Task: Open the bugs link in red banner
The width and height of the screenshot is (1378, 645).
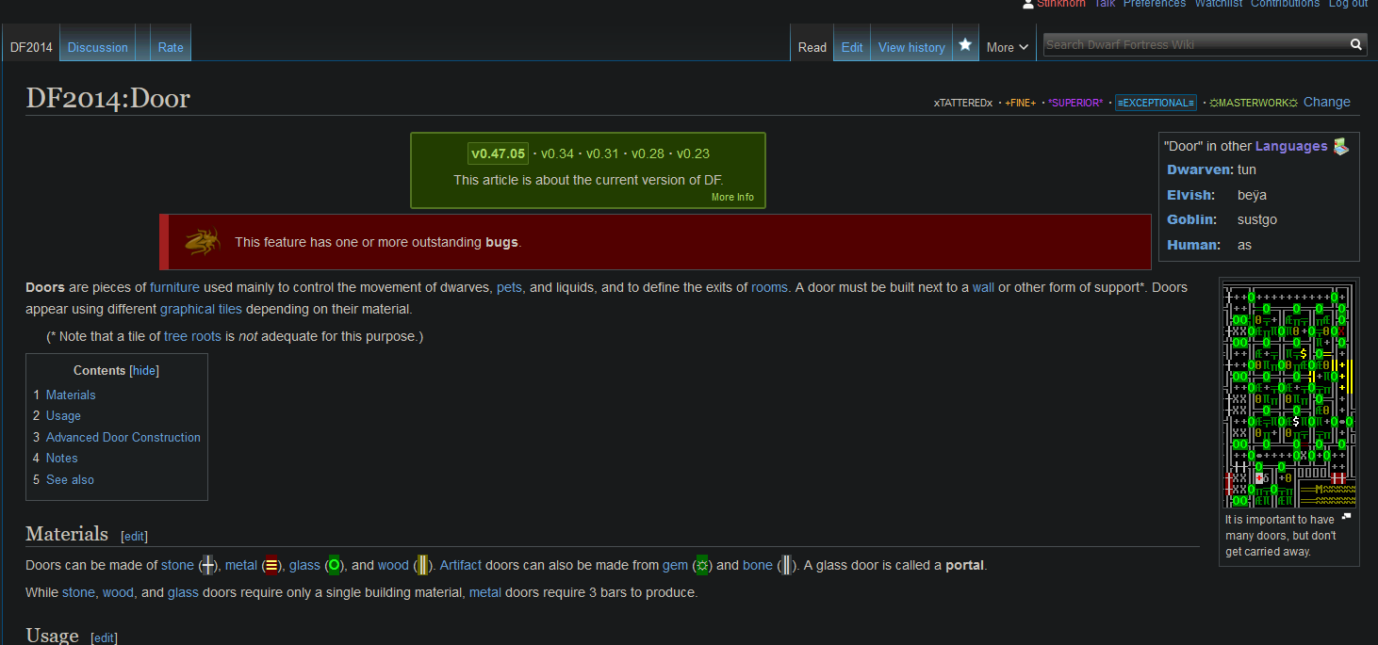Action: [x=501, y=242]
